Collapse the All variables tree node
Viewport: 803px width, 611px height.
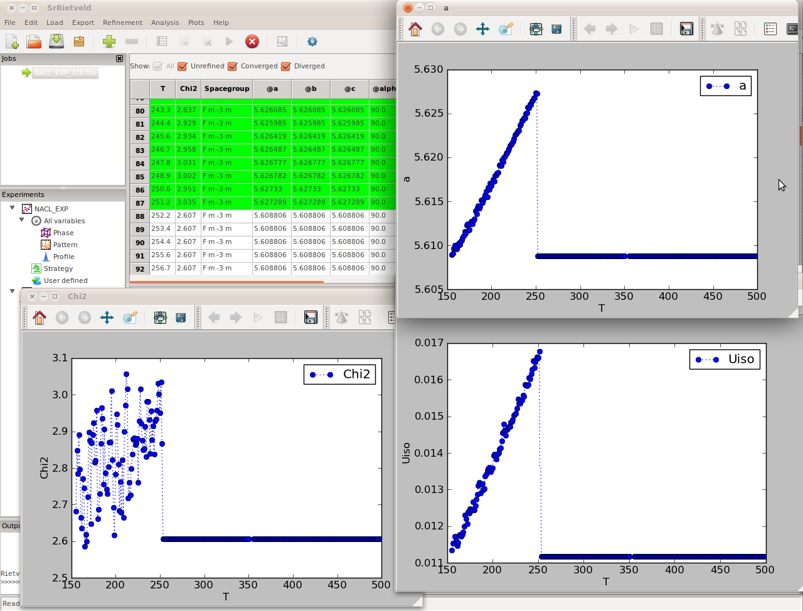[21, 220]
